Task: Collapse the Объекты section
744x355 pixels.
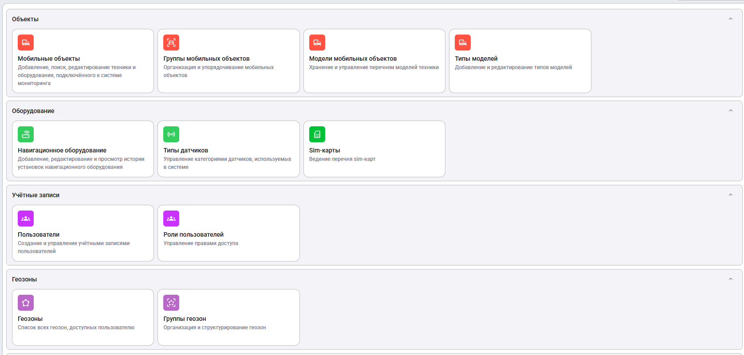Action: point(730,19)
